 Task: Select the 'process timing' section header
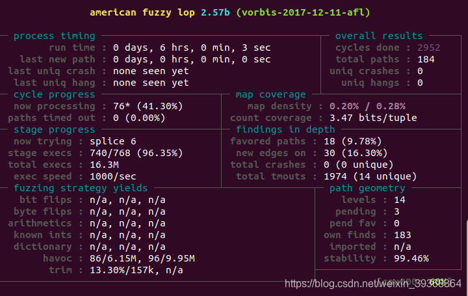[55, 36]
